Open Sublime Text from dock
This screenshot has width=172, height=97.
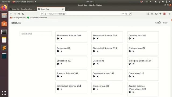[4, 48]
